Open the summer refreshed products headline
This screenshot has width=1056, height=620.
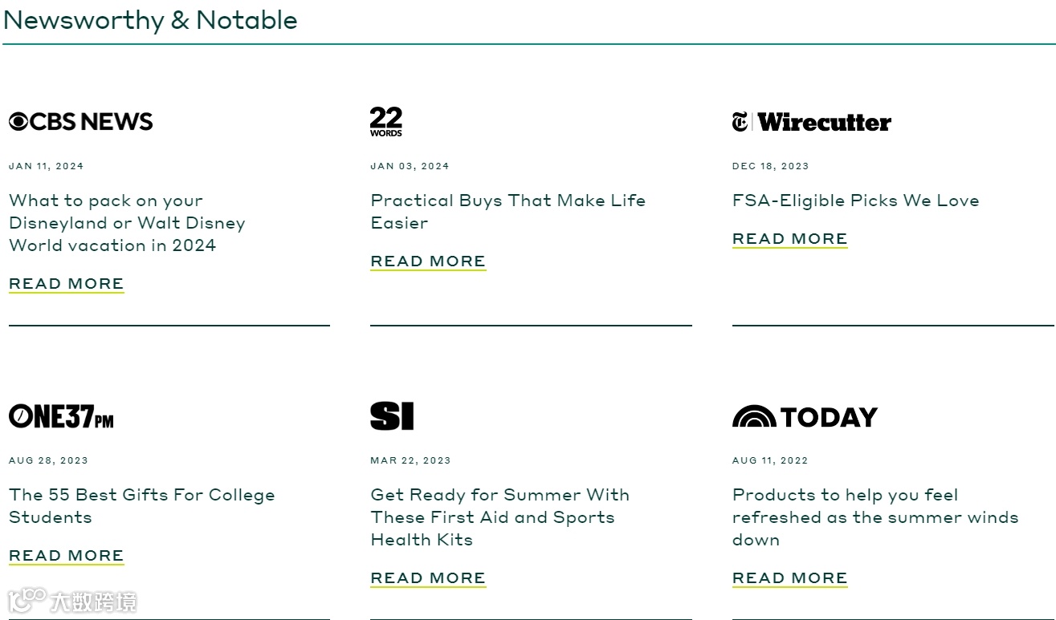tap(875, 517)
